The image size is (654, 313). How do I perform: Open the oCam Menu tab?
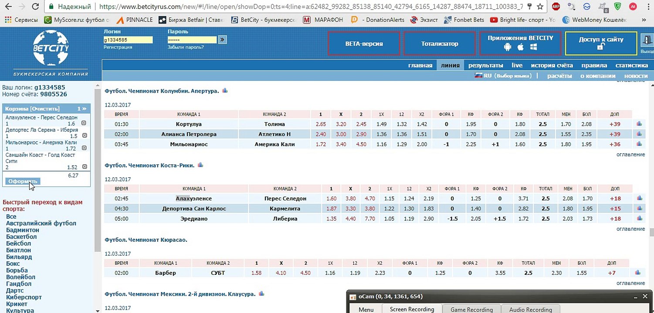pyautogui.click(x=366, y=310)
